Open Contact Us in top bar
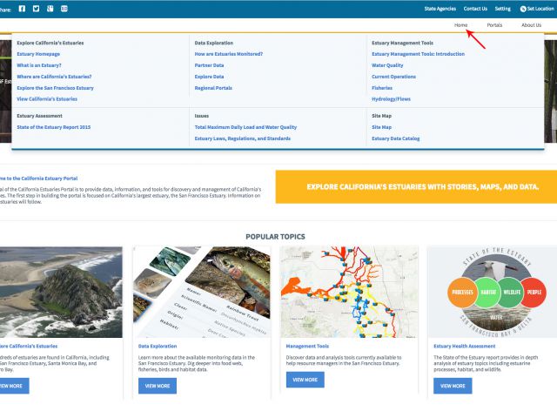Image resolution: width=557 pixels, height=418 pixels. 475,9
